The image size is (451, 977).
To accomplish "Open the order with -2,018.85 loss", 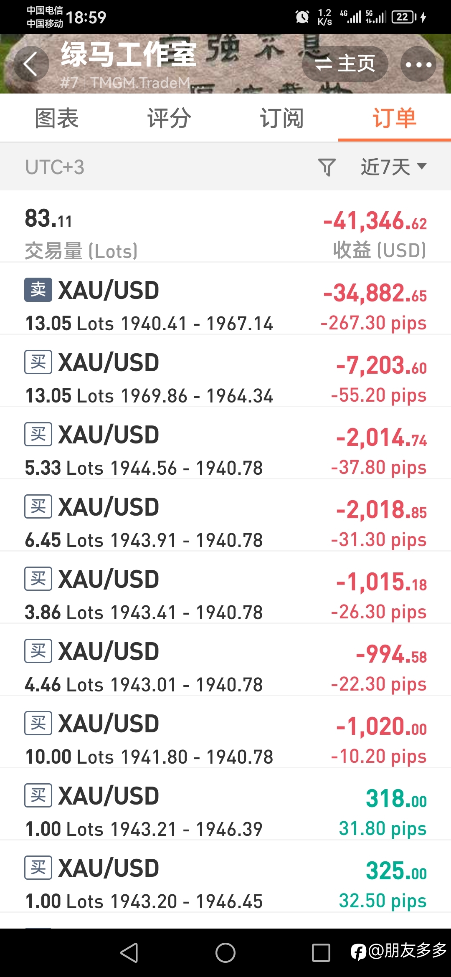I will pos(225,515).
